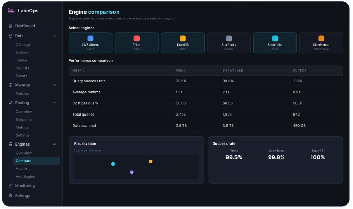Click the Data database icon in sidebar
The width and height of the screenshot is (353, 209).
pyautogui.click(x=10, y=36)
